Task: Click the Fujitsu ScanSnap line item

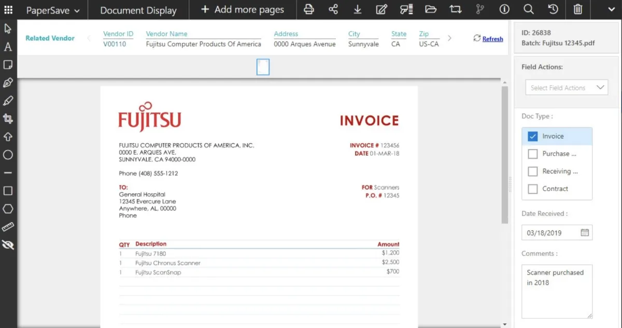Action: 158,272
